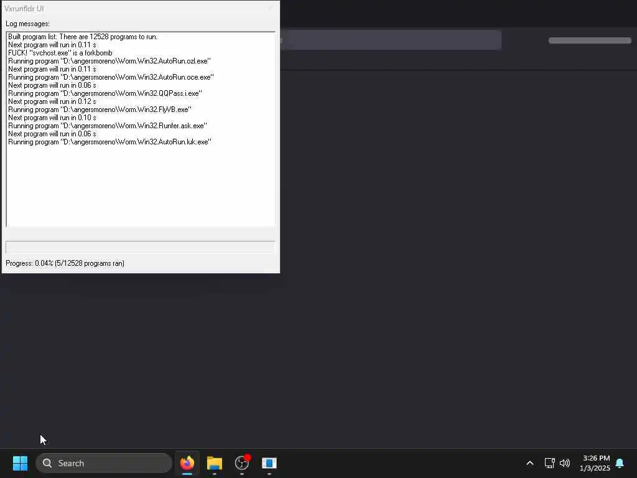Select the AutoRun.luk.exe log line
The height and width of the screenshot is (478, 637).
[109, 142]
